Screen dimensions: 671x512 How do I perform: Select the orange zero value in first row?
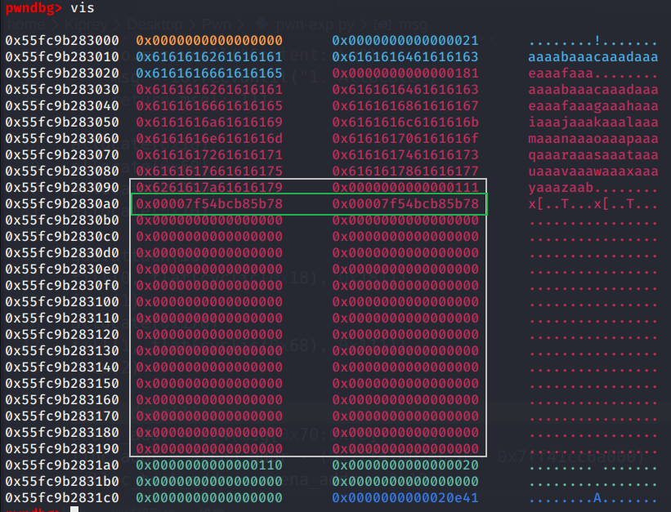pos(209,41)
